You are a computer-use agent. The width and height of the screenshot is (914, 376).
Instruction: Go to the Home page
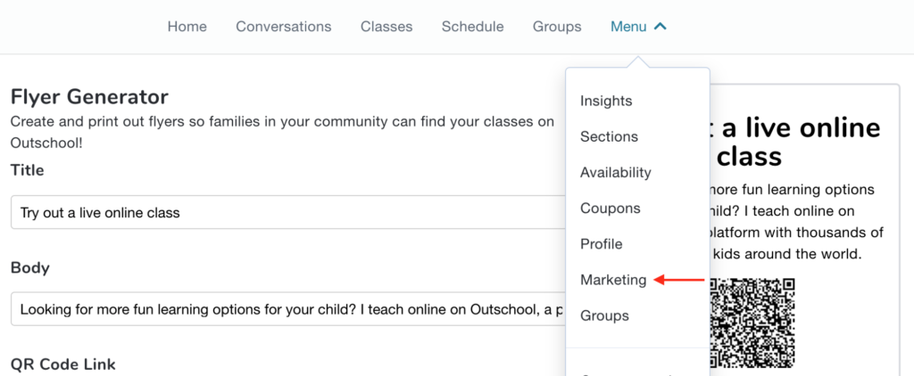tap(187, 27)
